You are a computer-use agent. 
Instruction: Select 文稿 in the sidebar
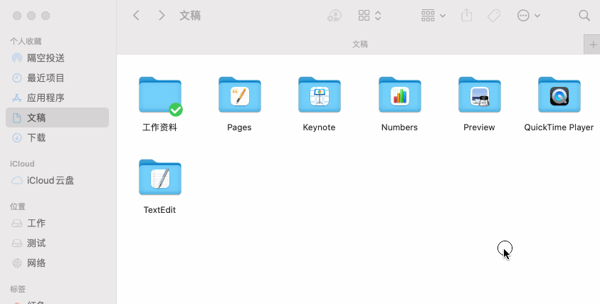[x=58, y=117]
